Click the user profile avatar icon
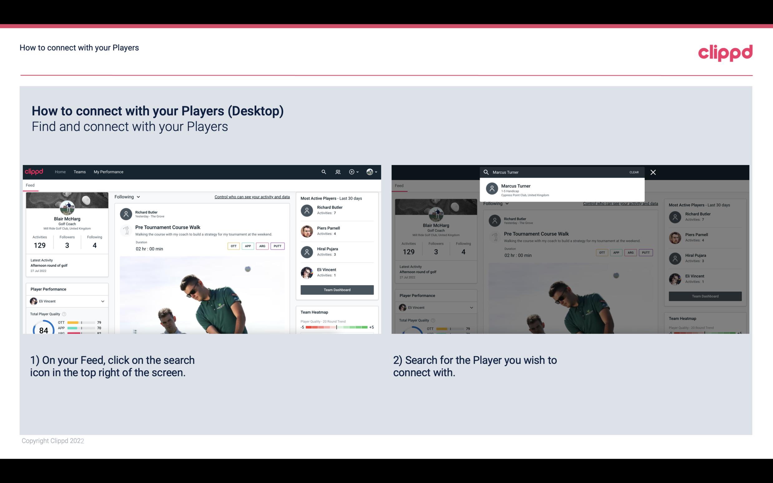Viewport: 773px width, 483px height. [x=369, y=171]
